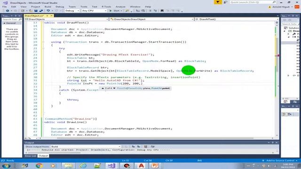Click next overload arrow in signature tooltip
The height and width of the screenshot is (169, 301).
tap(114, 88)
